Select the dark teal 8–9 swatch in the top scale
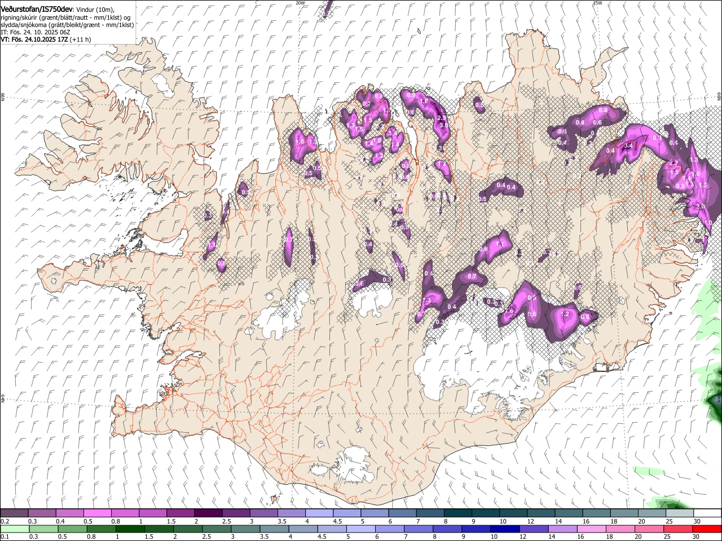722x541 pixels. point(458,513)
